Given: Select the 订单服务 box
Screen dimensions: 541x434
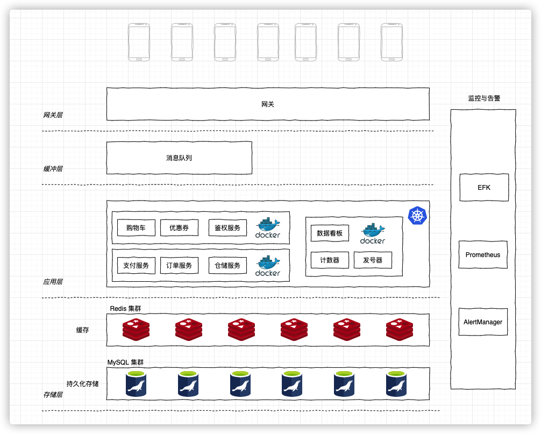Looking at the screenshot, I should click(x=179, y=266).
